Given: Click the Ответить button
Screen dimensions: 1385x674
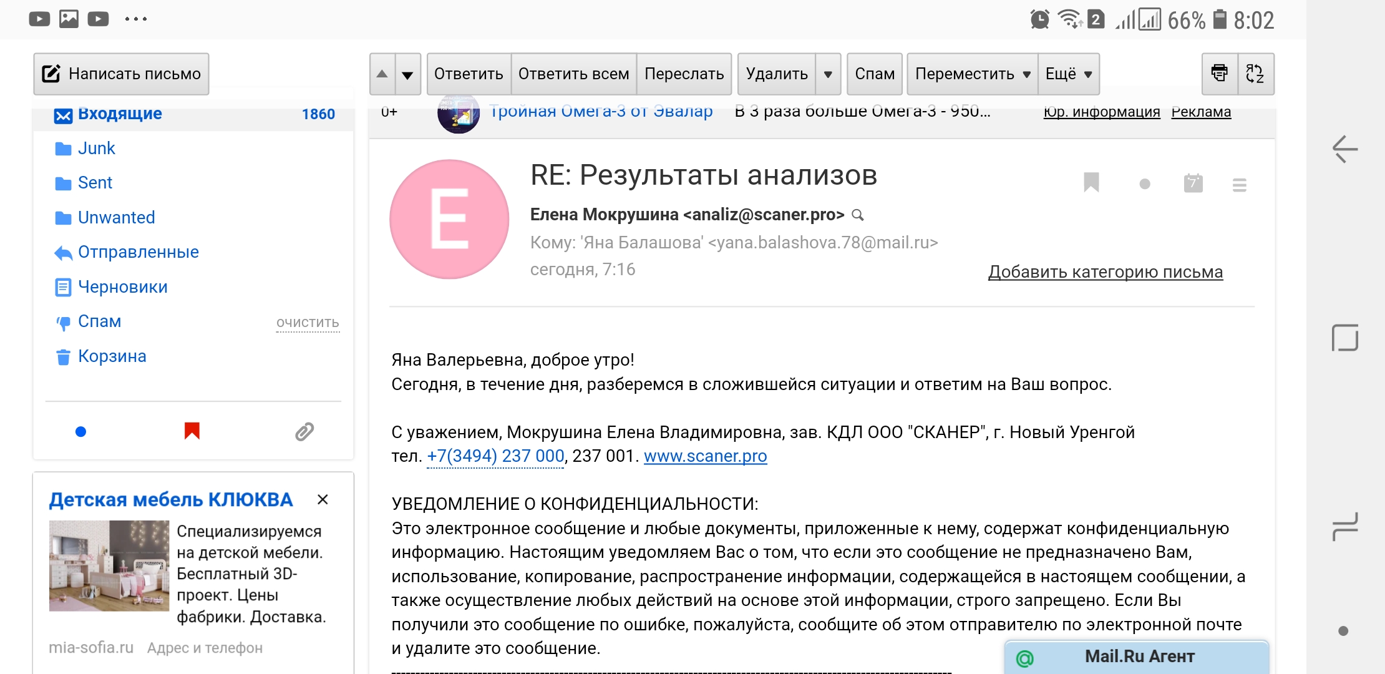Looking at the screenshot, I should point(469,74).
